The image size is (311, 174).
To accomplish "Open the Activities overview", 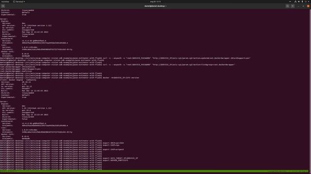I will 5,1.
